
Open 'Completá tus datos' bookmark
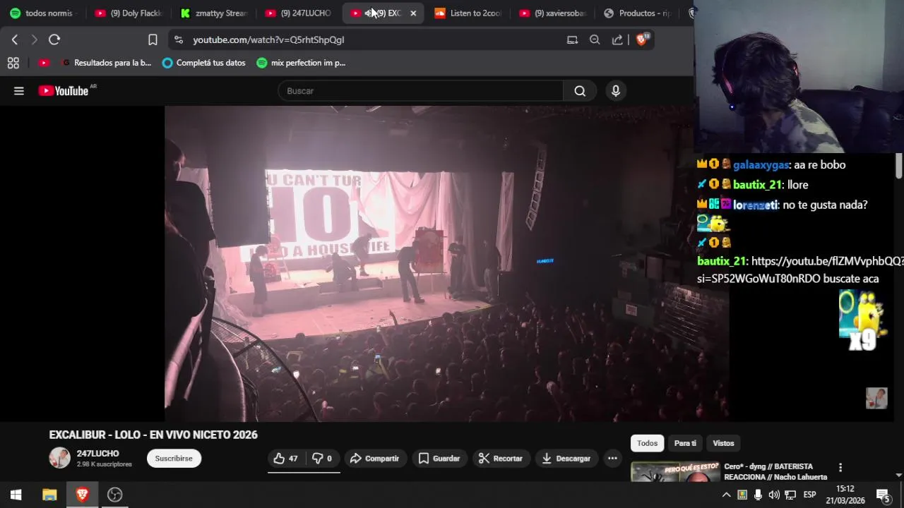point(203,63)
